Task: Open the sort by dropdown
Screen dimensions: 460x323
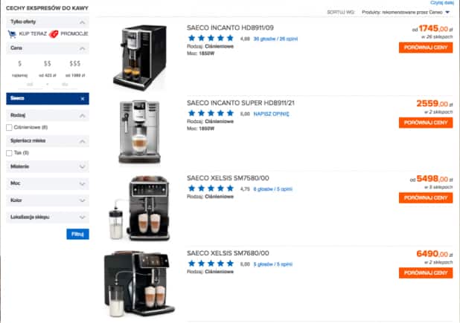Action: pos(406,13)
